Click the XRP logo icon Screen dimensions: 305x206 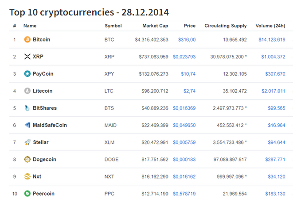click(27, 57)
